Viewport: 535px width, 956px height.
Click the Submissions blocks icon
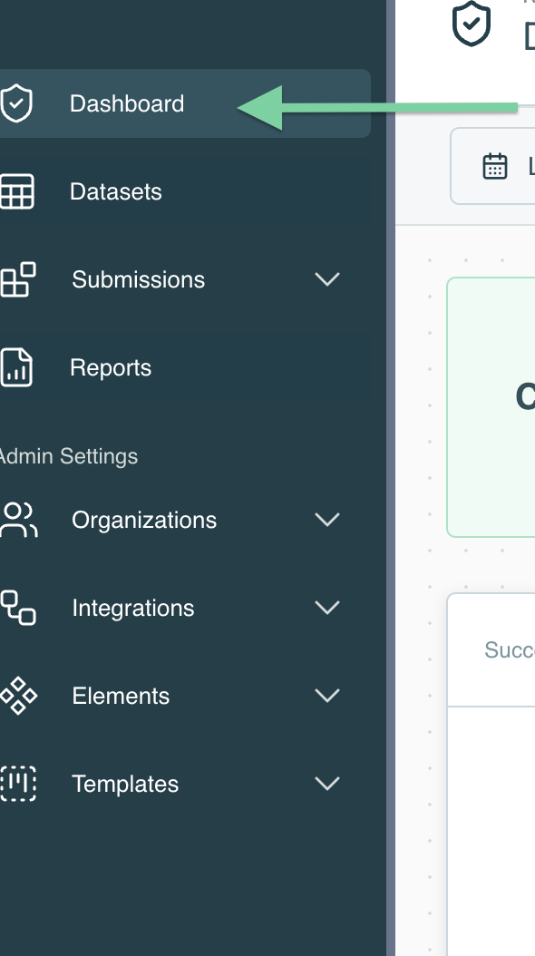click(x=17, y=279)
